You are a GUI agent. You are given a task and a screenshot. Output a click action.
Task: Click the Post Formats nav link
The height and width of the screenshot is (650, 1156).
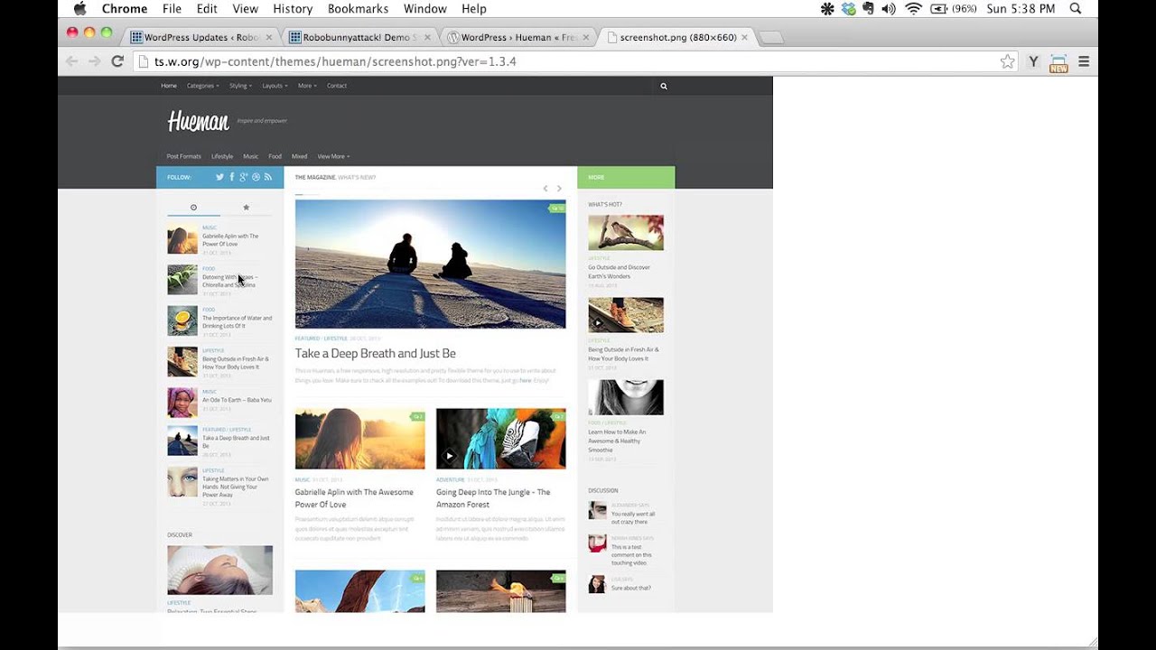pos(184,156)
